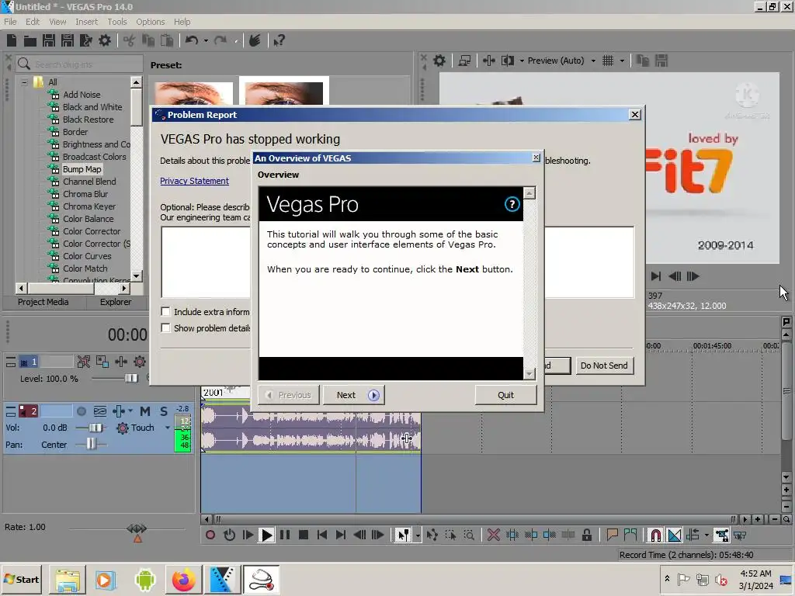
Task: Select the Selection Edit tool icon
Action: click(x=450, y=535)
